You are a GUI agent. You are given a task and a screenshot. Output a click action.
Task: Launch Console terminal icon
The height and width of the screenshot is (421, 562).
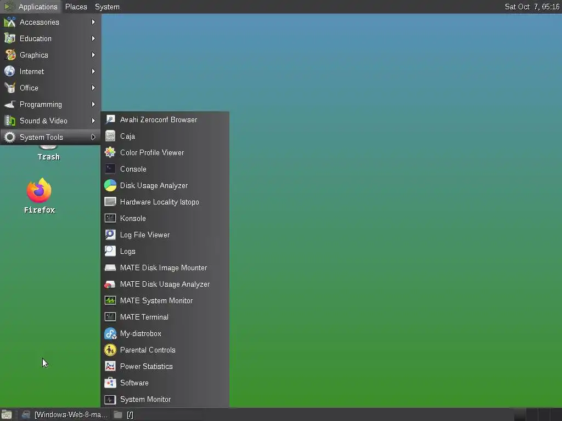click(x=110, y=169)
